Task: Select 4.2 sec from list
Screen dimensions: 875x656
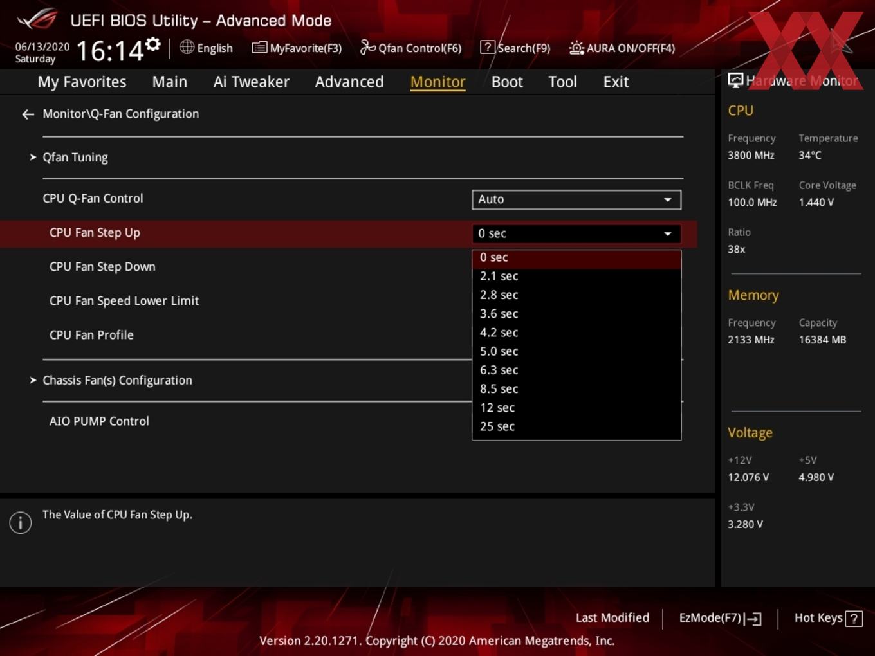Action: [x=576, y=333]
